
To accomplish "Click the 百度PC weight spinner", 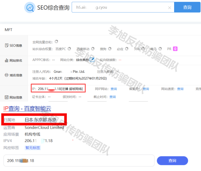I will [x=69, y=49].
